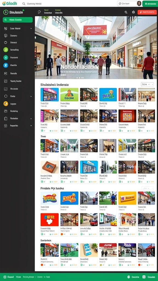
Task: Click the search icon in the dark header
Action: point(126,12)
